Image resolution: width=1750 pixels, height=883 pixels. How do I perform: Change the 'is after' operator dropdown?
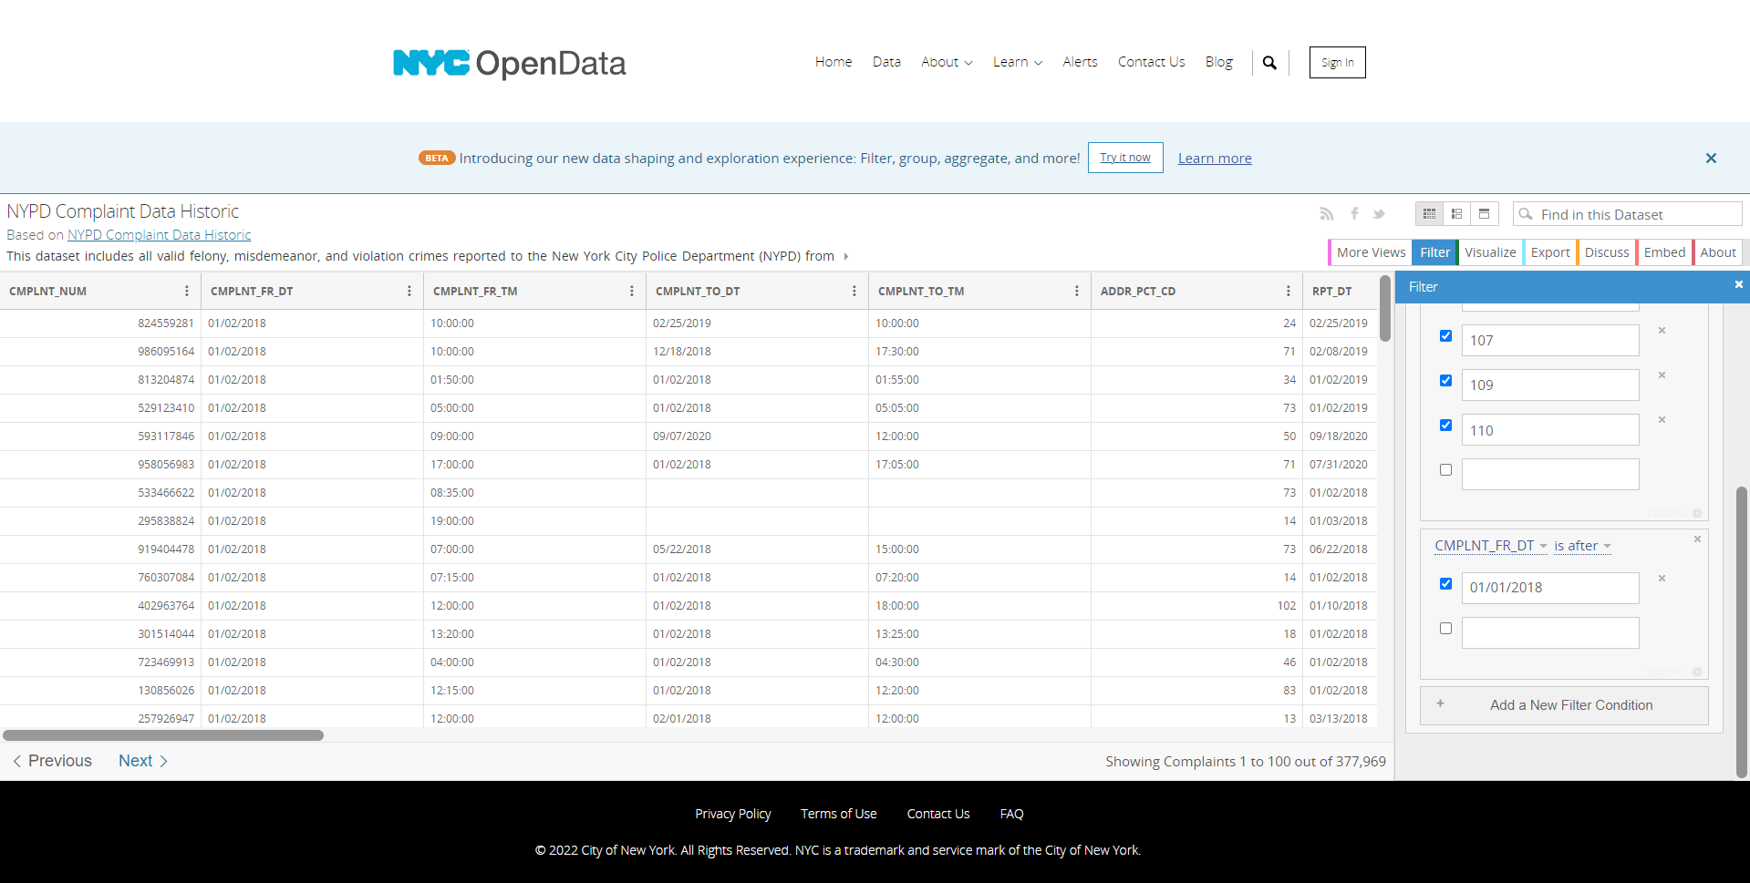point(1582,546)
